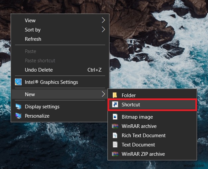
Task: Expand the New submenu arrow
Action: point(103,94)
